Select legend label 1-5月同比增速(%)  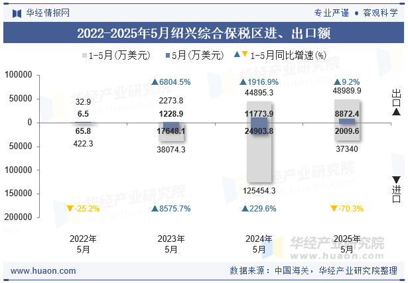pyautogui.click(x=288, y=55)
